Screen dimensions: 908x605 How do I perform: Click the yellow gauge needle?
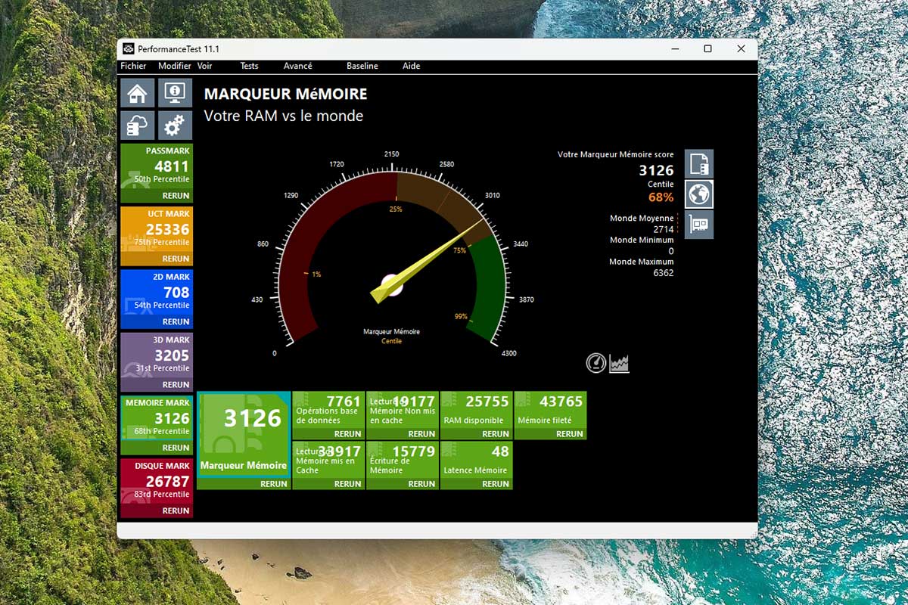(x=428, y=260)
